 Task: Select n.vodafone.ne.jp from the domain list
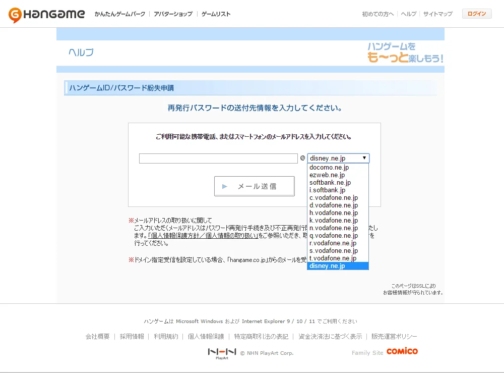click(x=338, y=228)
